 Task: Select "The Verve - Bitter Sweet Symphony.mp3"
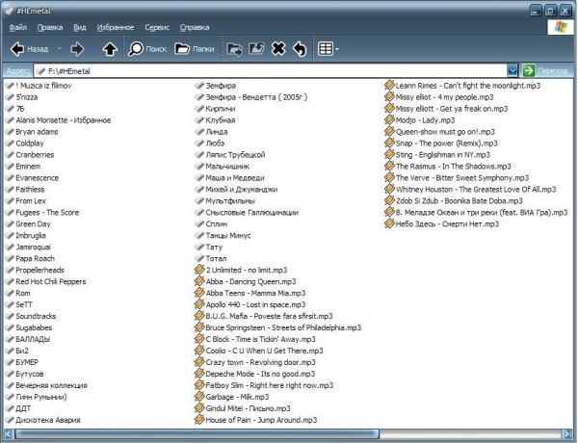tap(462, 177)
